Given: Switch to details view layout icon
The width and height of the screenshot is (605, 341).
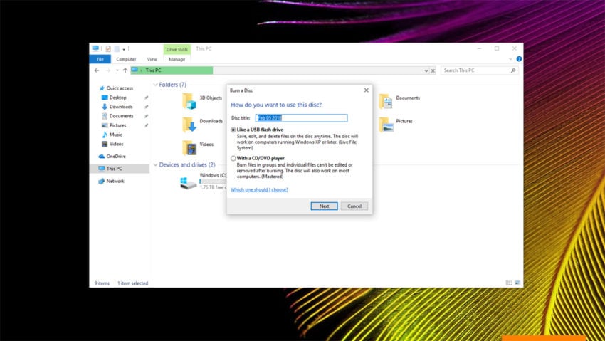Looking at the screenshot, I should [x=509, y=283].
